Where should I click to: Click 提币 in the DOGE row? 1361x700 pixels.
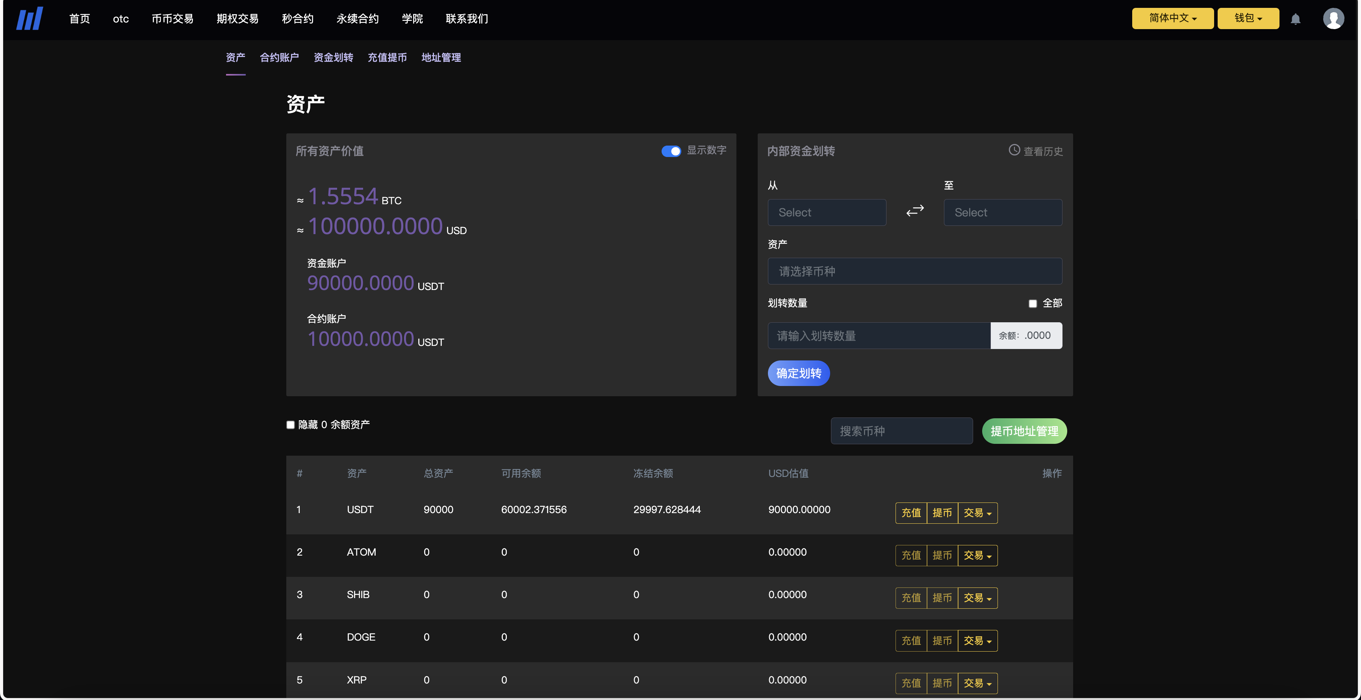tap(942, 641)
